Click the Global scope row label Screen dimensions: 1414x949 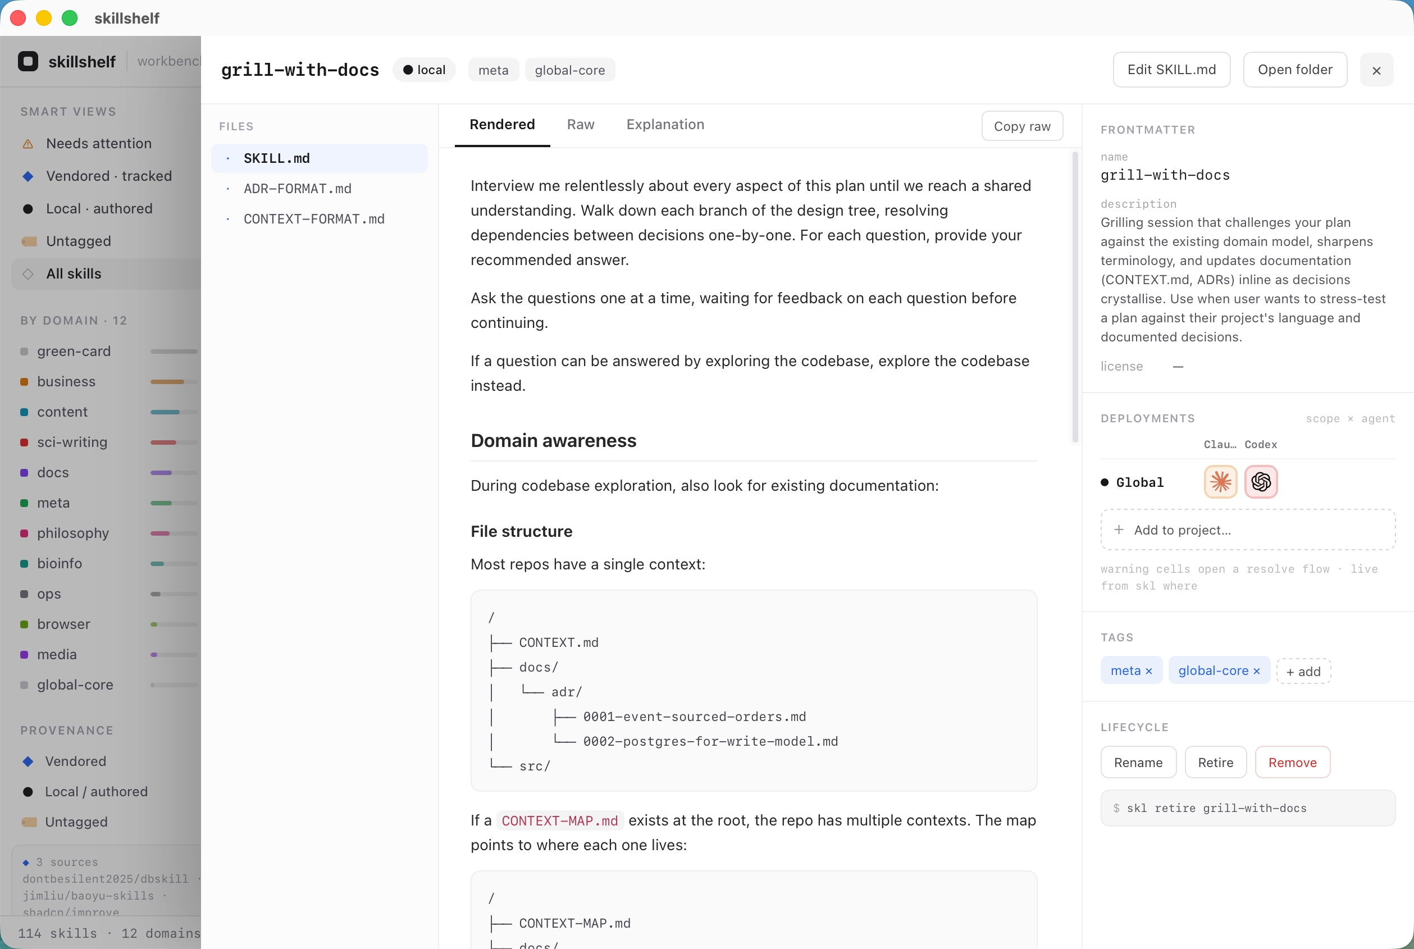(x=1140, y=483)
